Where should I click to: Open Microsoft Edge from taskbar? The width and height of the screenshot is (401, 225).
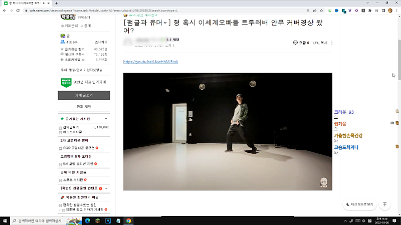(x=87, y=220)
